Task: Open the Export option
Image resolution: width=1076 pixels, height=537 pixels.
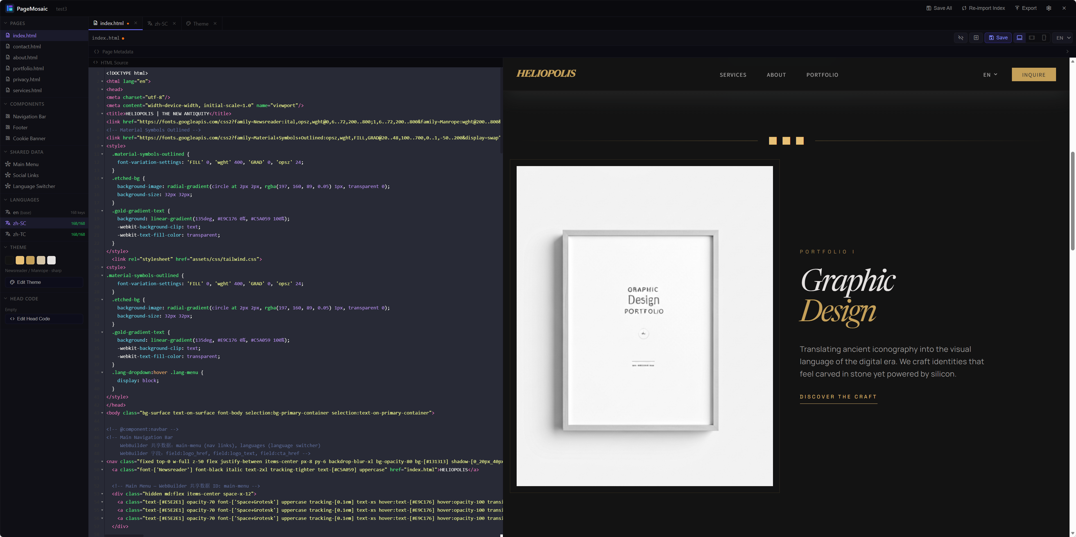Action: pyautogui.click(x=1025, y=8)
